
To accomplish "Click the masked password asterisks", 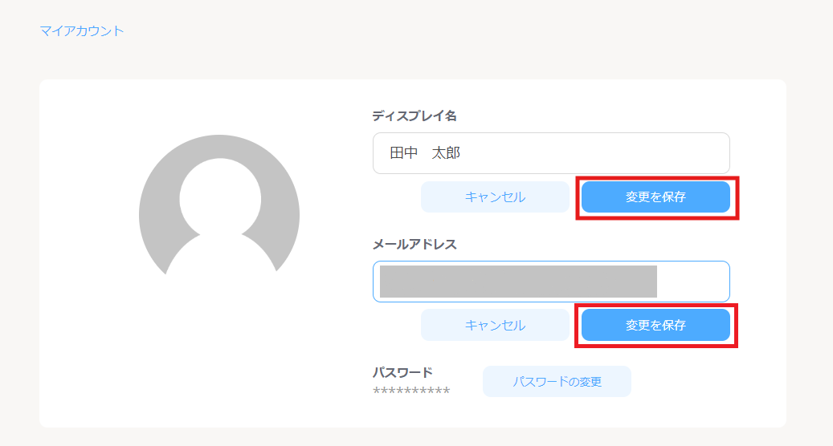I will pos(411,391).
